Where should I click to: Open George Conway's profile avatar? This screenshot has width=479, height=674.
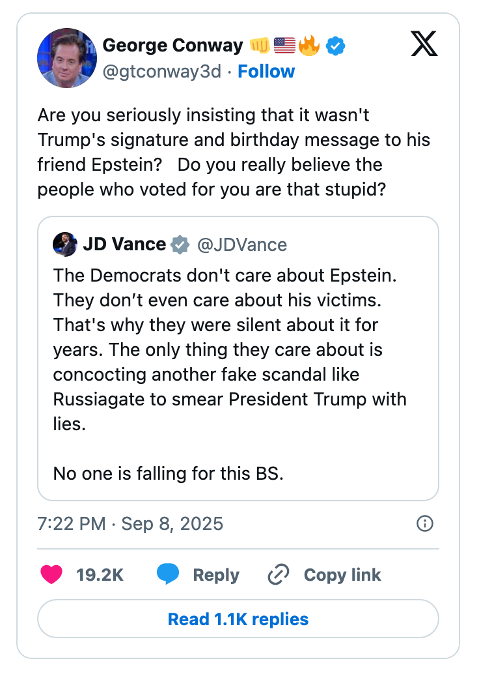(x=67, y=58)
